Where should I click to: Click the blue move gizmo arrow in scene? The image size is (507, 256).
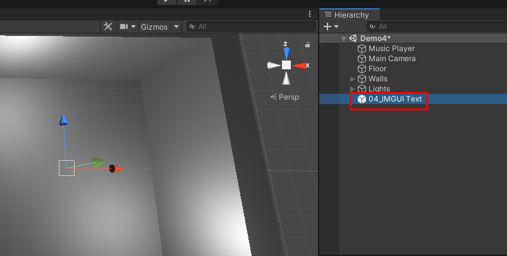click(x=64, y=120)
